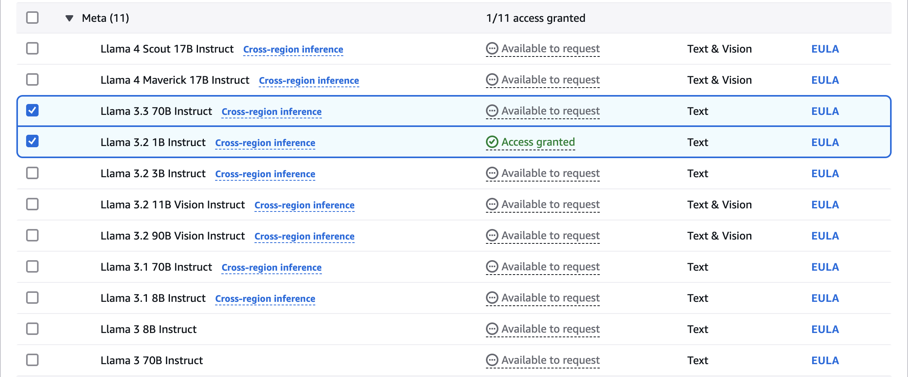Screen dimensions: 908x377
Task: Uncheck the Llama 3.2 1B Instruct checkbox
Action: tap(32, 141)
